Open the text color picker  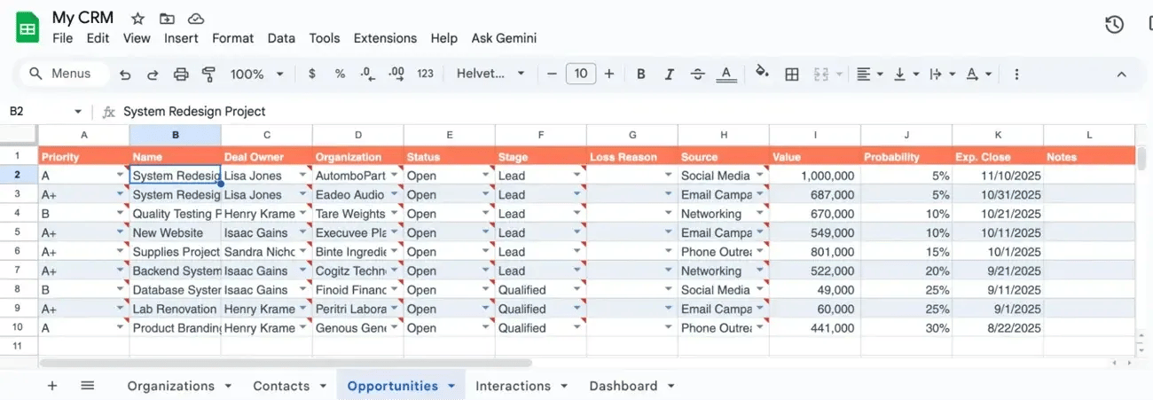[x=726, y=75]
